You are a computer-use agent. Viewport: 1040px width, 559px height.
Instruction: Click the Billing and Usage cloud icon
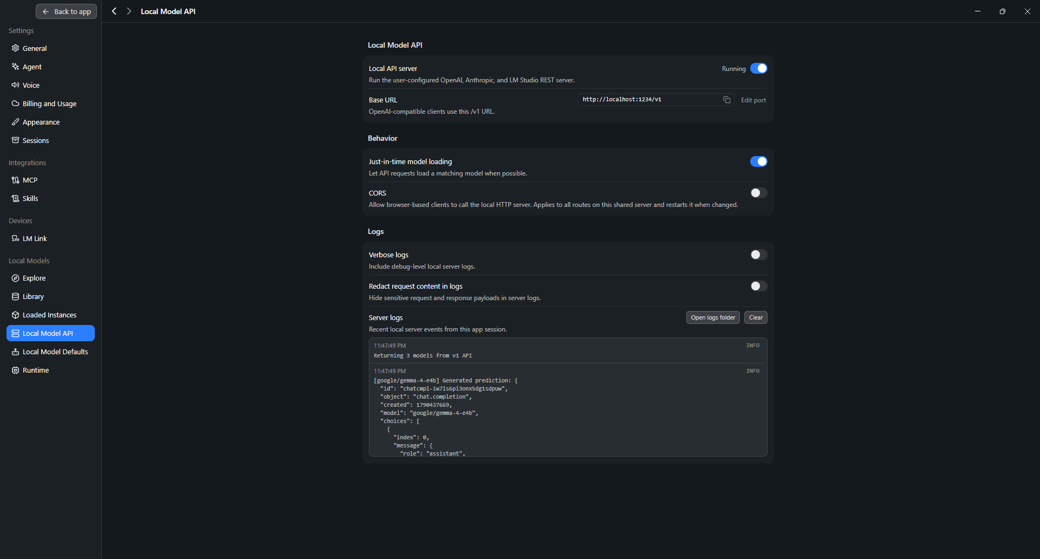tap(15, 103)
